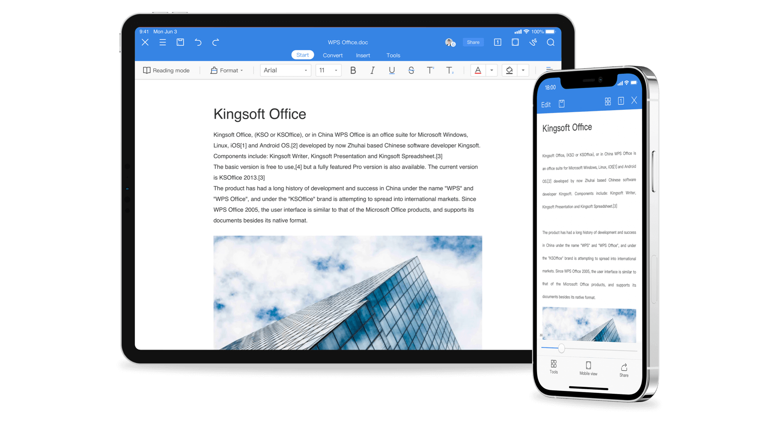Click the text highlight color icon
This screenshot has width=767, height=425.
click(510, 70)
